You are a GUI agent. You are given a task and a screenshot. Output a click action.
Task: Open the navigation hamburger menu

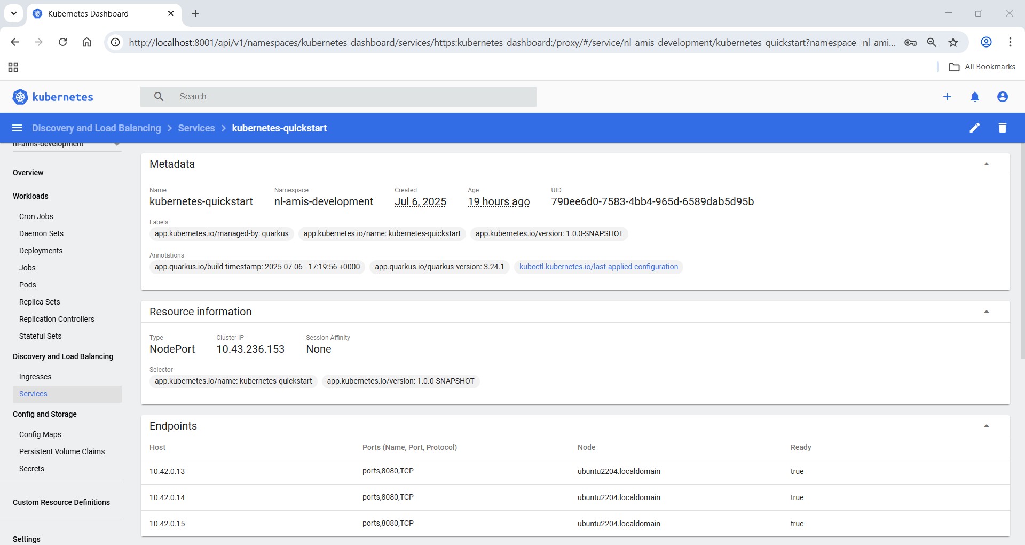point(17,128)
